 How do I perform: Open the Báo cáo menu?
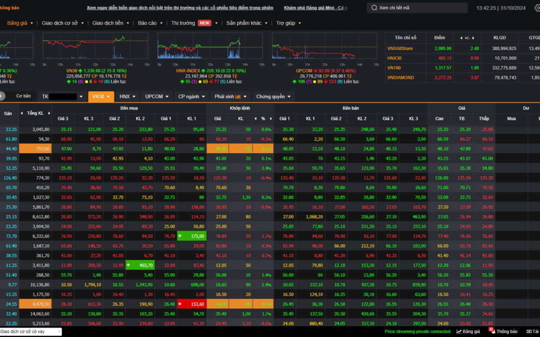pos(147,23)
